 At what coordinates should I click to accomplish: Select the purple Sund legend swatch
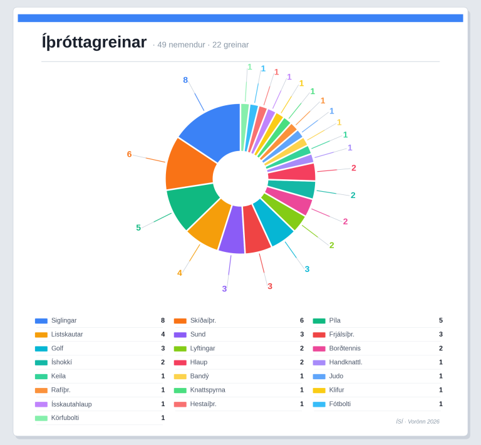click(x=180, y=335)
